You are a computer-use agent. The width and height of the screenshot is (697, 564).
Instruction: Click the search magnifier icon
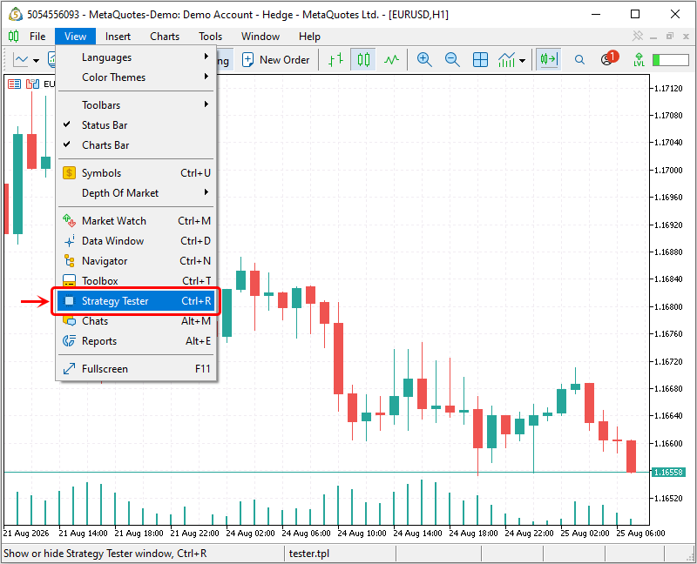[579, 59]
